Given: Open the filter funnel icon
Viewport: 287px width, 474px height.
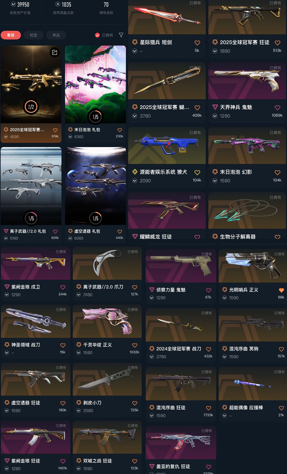Looking at the screenshot, I should (x=121, y=35).
